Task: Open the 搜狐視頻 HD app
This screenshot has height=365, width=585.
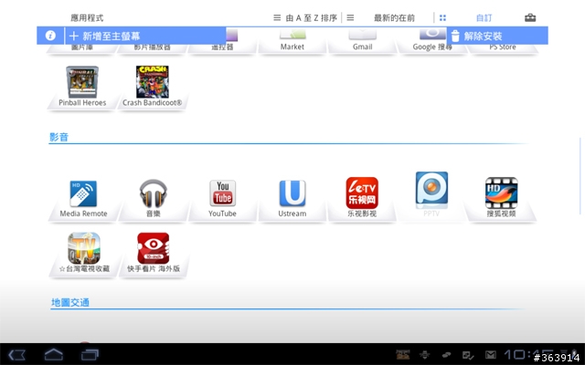Action: pyautogui.click(x=501, y=197)
